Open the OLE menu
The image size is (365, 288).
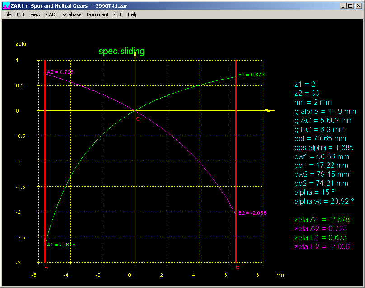pos(118,14)
